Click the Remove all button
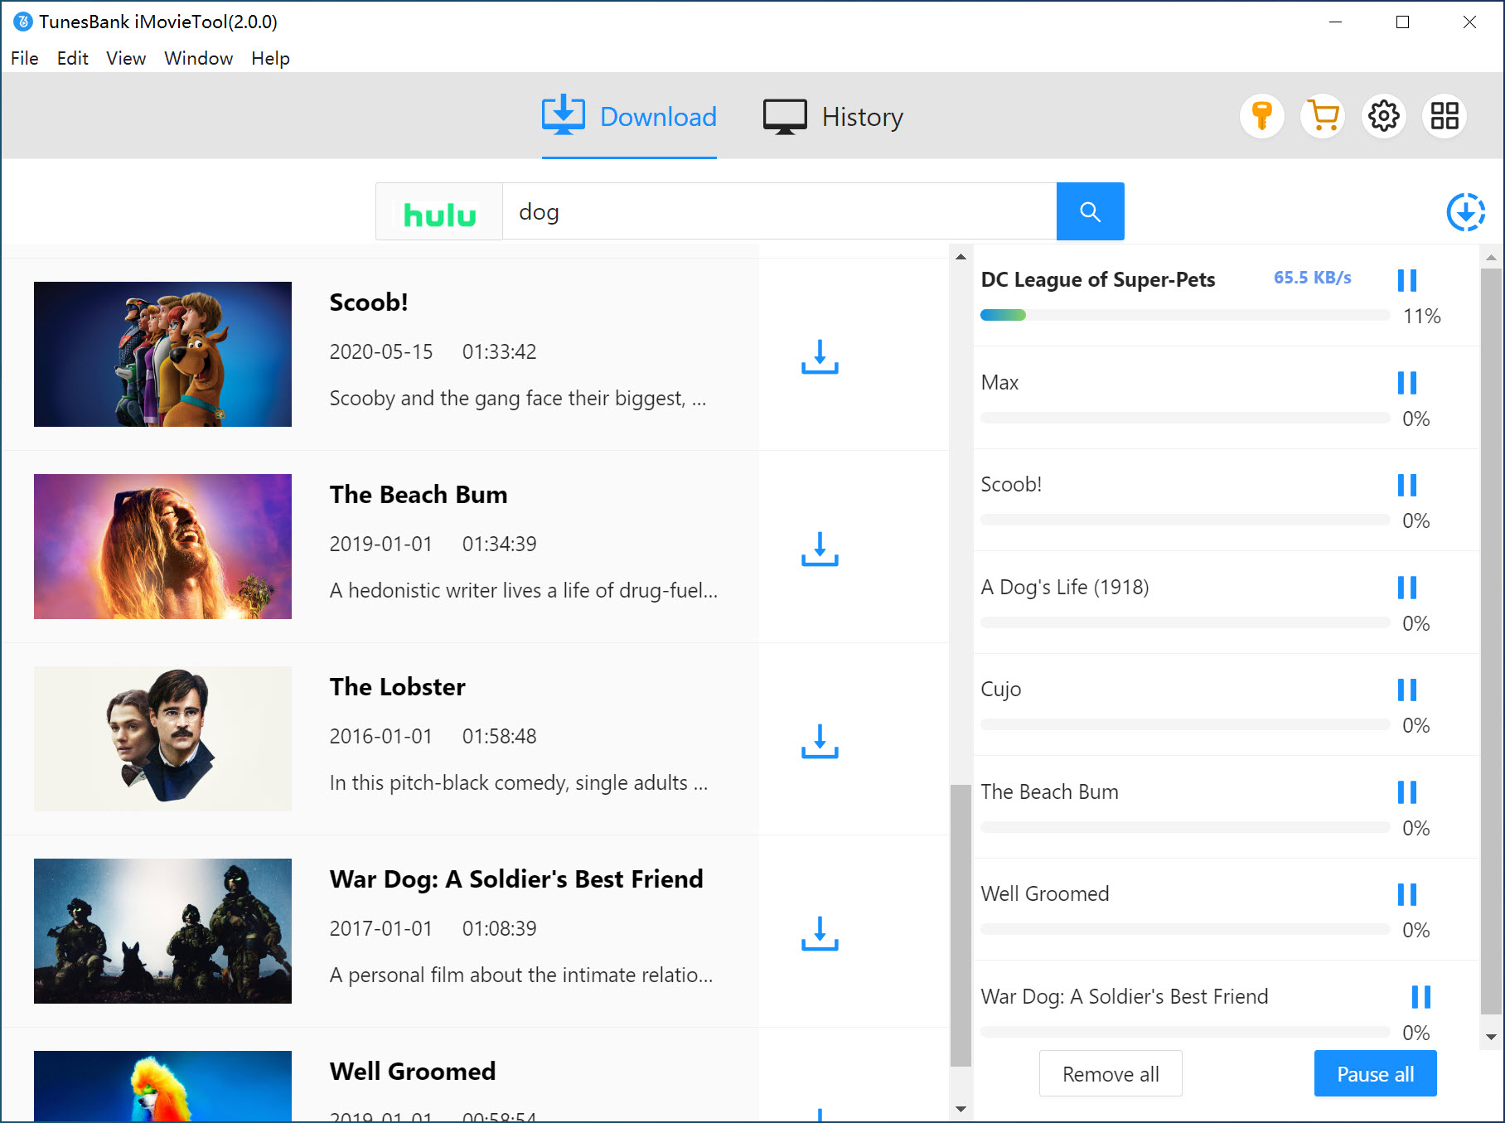Screen dimensions: 1505x1123 (1111, 1074)
